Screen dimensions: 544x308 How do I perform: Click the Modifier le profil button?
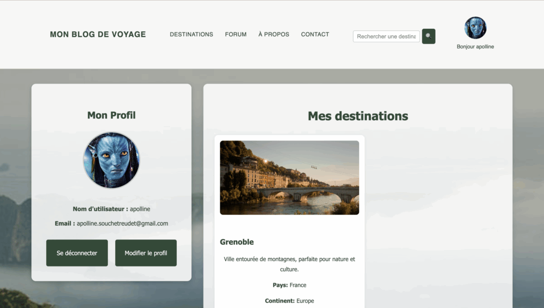tap(146, 253)
